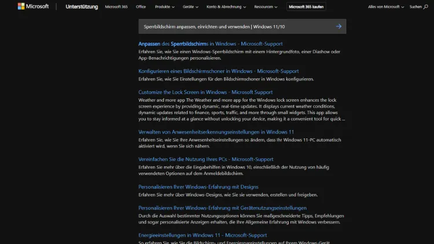This screenshot has height=244, width=434.
Task: Submit search with the arrow icon
Action: tap(339, 27)
